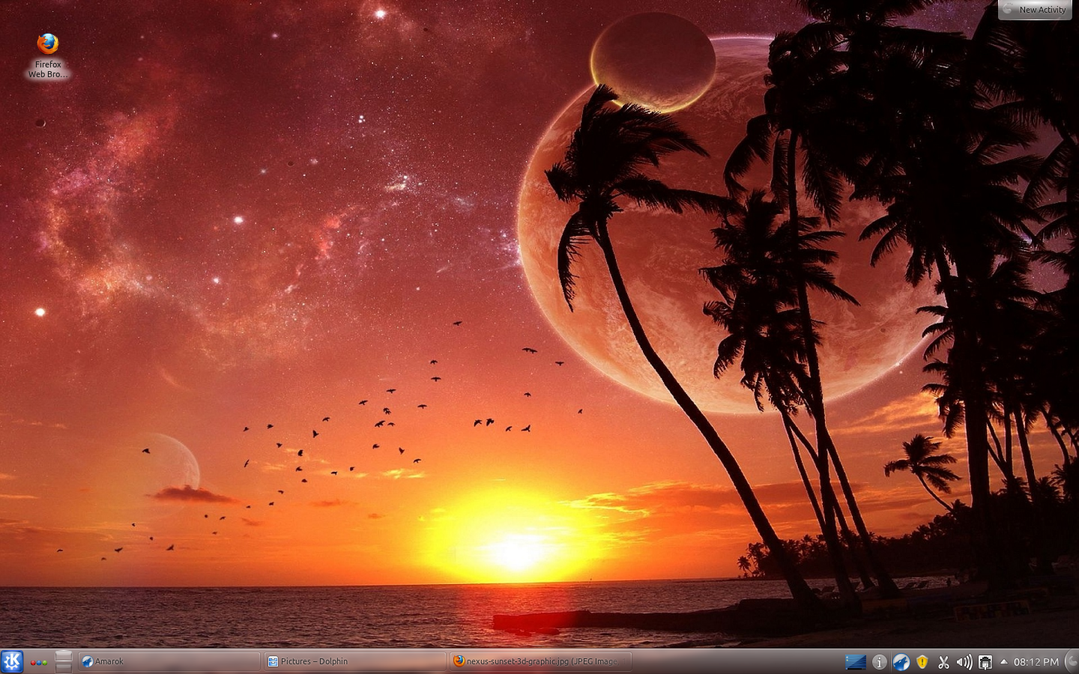The height and width of the screenshot is (674, 1079).
Task: Expand hidden system tray icons arrow
Action: (x=1003, y=661)
